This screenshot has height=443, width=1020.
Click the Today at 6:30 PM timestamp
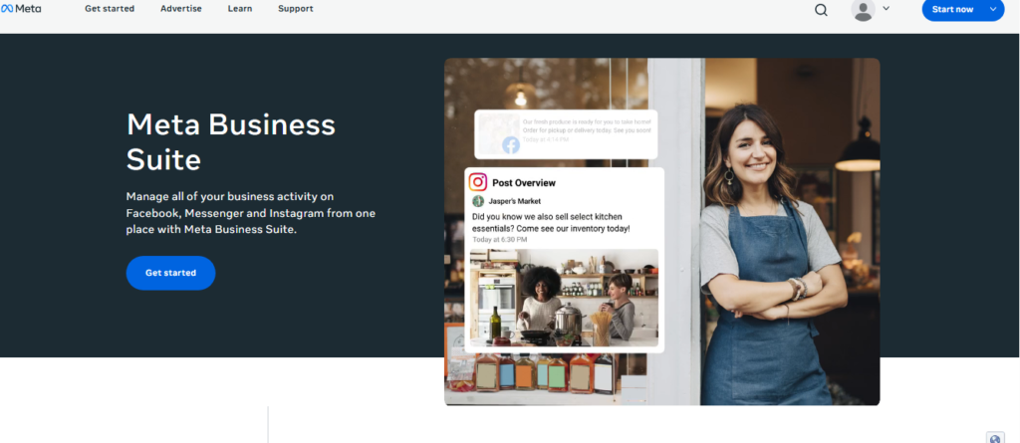500,239
